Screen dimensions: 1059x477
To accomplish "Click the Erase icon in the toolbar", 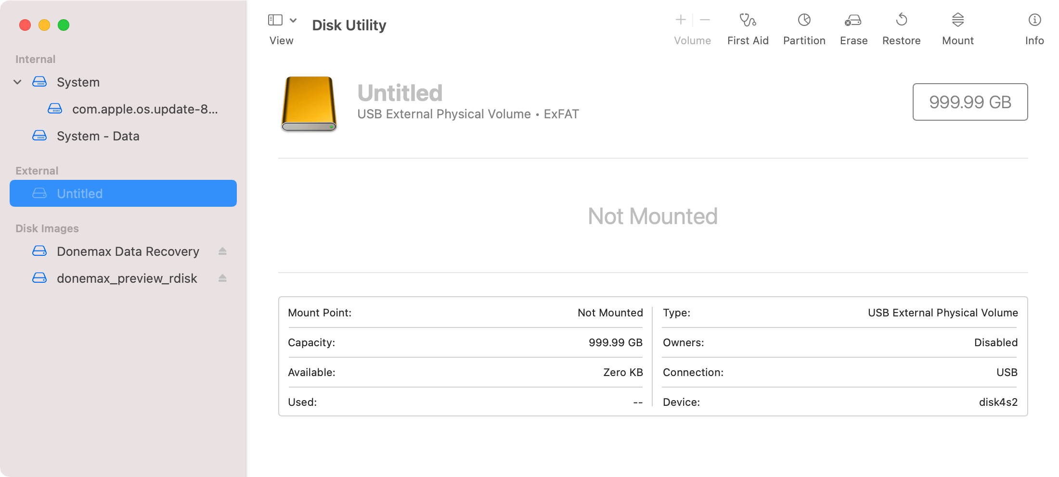I will click(x=853, y=26).
